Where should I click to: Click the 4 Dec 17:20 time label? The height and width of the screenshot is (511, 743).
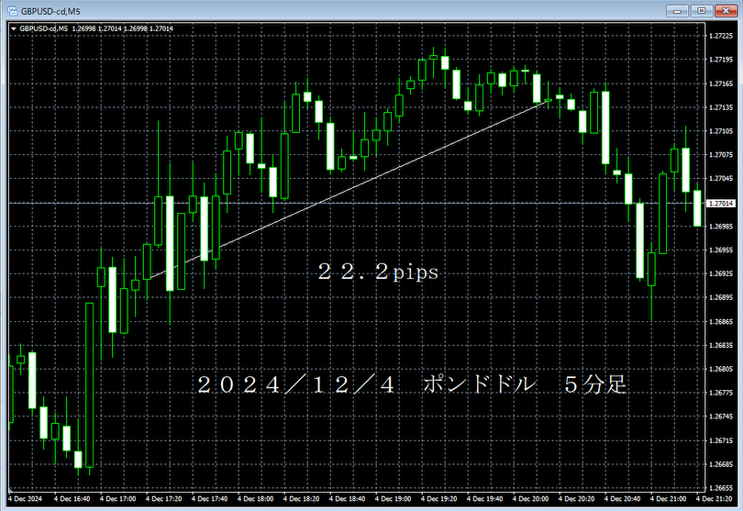pyautogui.click(x=164, y=499)
